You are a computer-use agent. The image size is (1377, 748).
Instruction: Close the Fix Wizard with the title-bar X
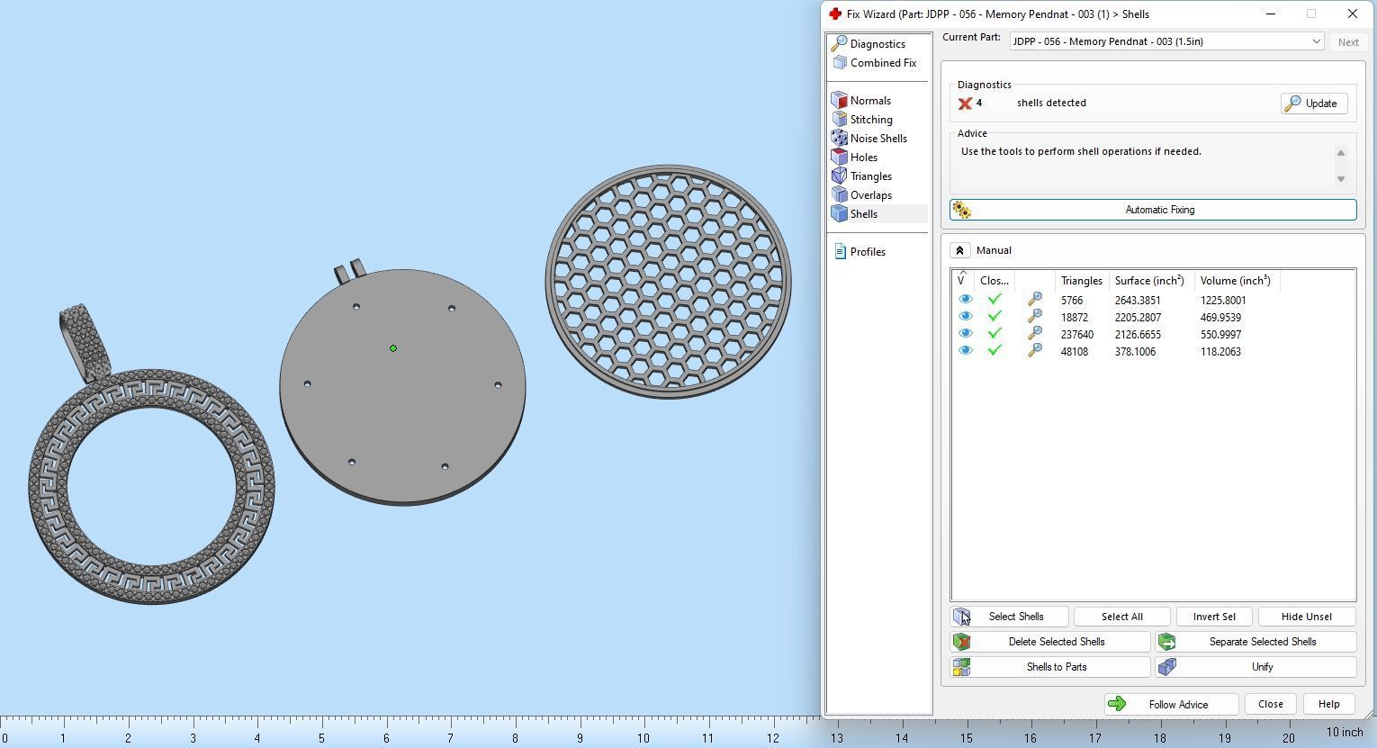1352,14
